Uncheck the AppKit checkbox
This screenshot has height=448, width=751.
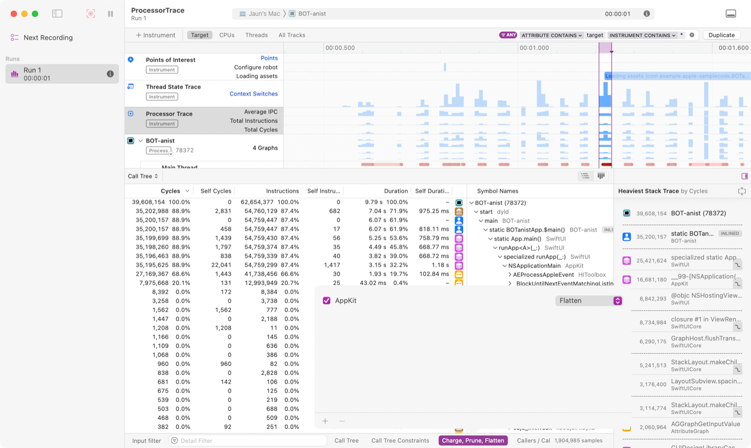pos(327,301)
